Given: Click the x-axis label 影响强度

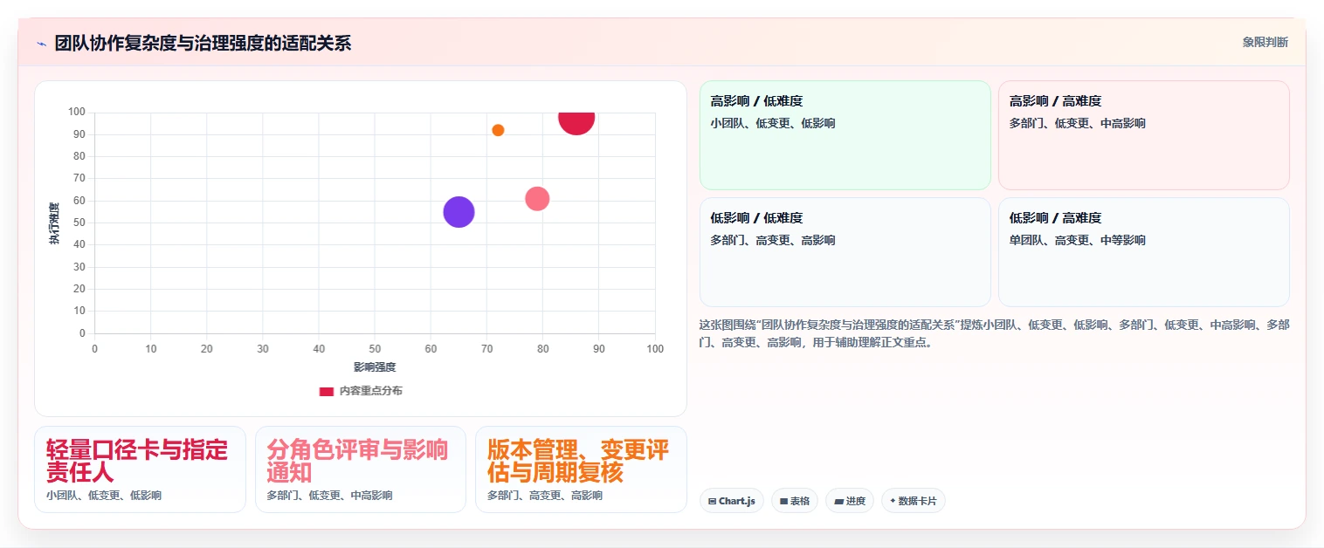Looking at the screenshot, I should pos(375,367).
